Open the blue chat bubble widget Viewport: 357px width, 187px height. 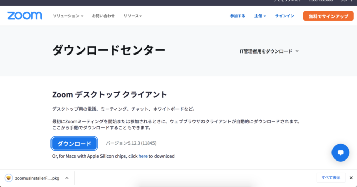[x=340, y=153]
